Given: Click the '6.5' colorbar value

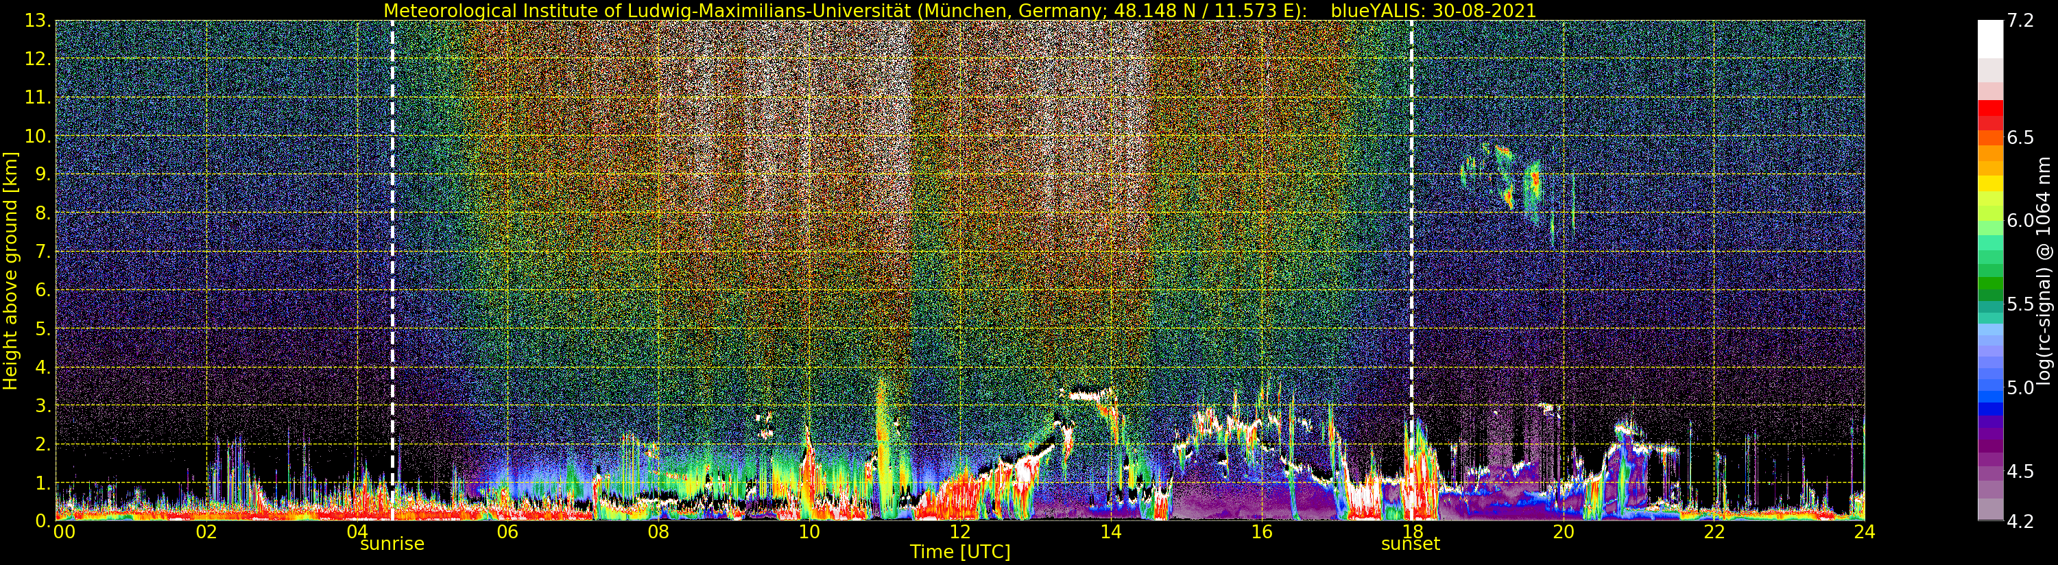Looking at the screenshot, I should pyautogui.click(x=2020, y=137).
